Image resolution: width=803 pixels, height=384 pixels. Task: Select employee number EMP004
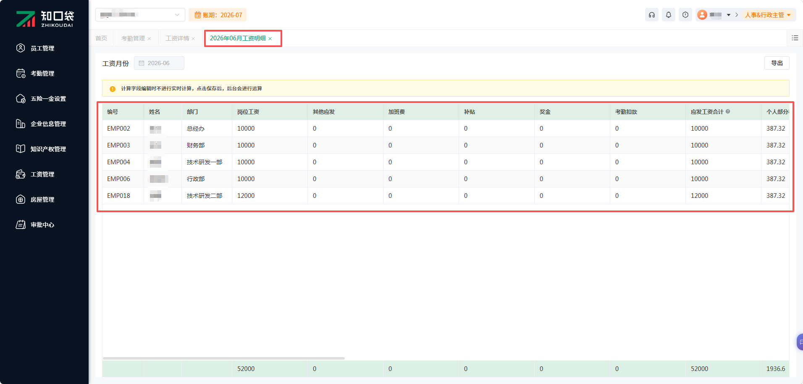(x=118, y=162)
